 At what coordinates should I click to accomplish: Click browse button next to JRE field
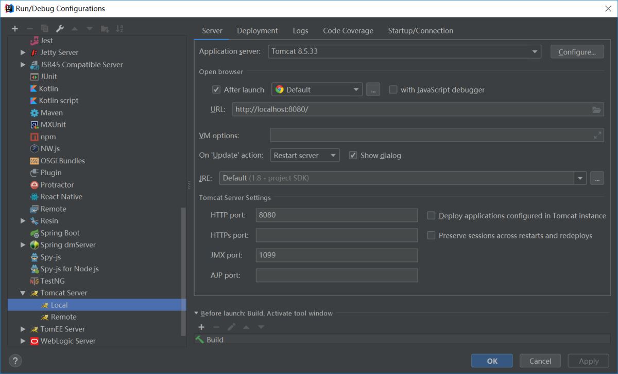pyautogui.click(x=597, y=178)
